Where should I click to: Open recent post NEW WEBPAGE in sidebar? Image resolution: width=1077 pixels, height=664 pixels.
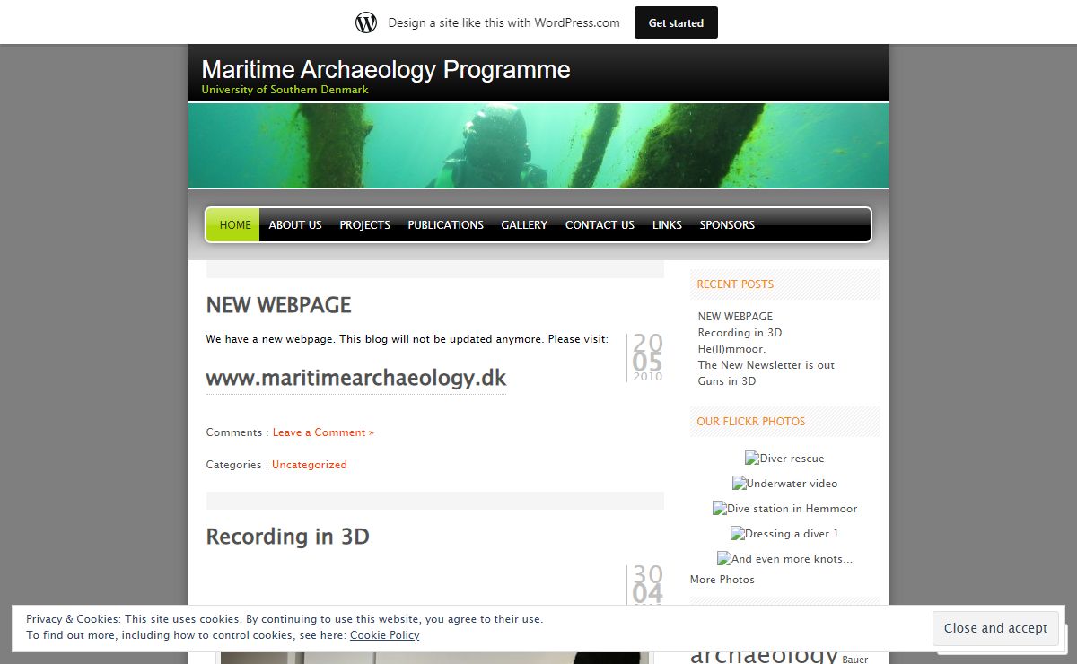click(x=735, y=316)
